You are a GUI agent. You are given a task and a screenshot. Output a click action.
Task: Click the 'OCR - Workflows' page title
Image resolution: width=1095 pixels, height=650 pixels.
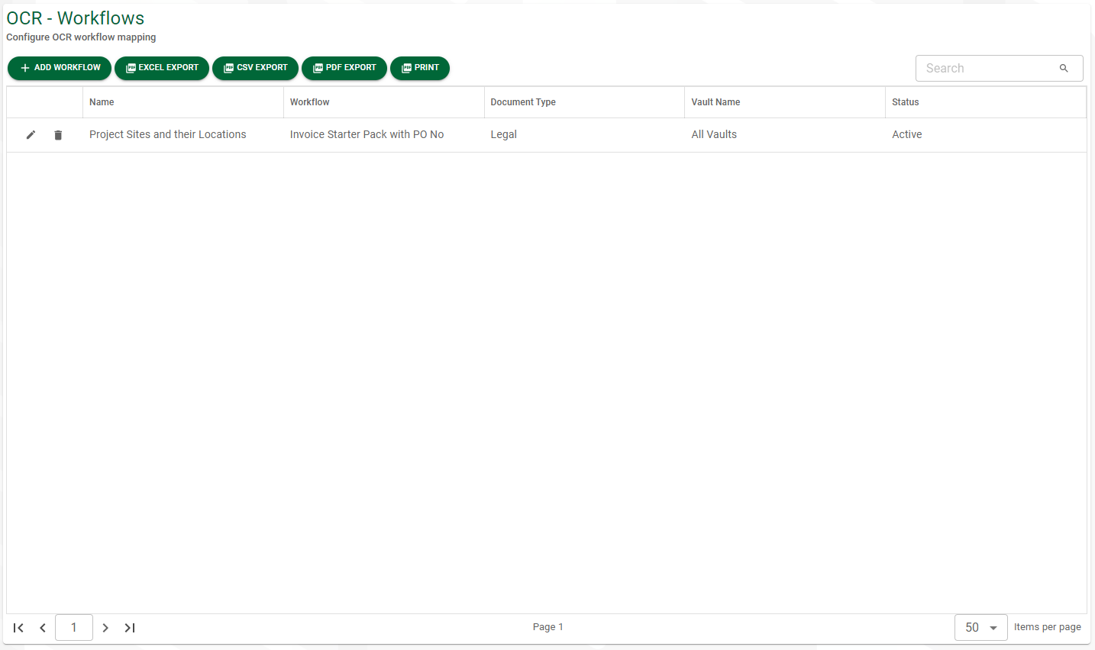76,18
